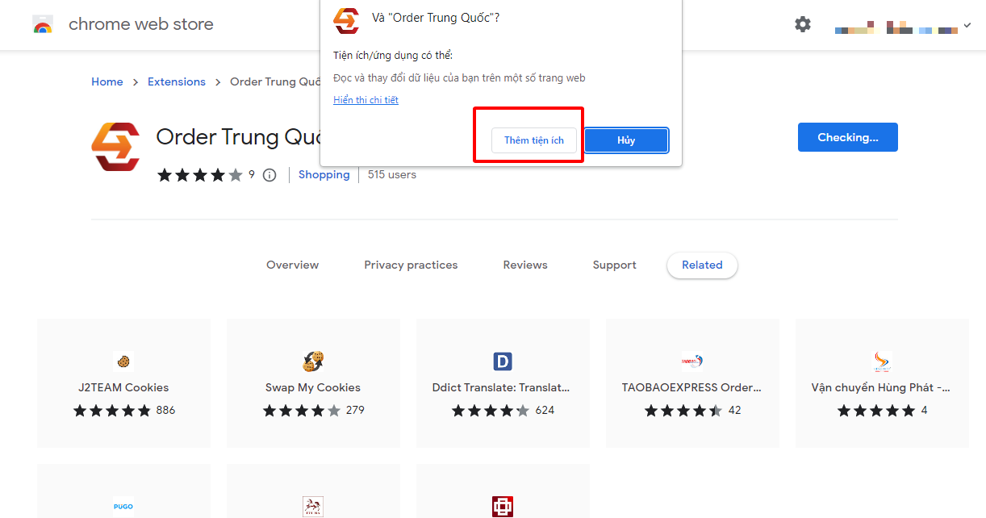Click the Order Trung Quốc extension logo
Image resolution: width=986 pixels, height=518 pixels.
(115, 147)
